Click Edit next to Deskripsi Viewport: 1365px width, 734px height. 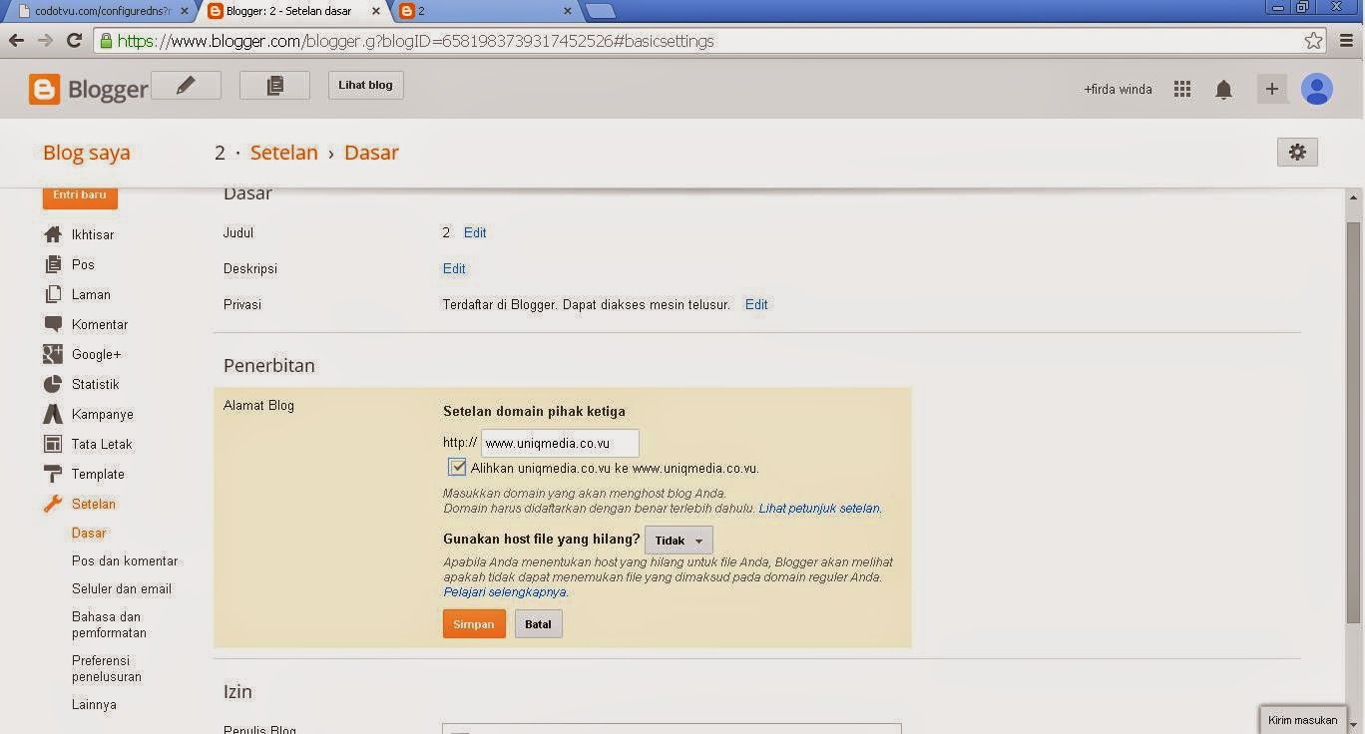coord(454,268)
